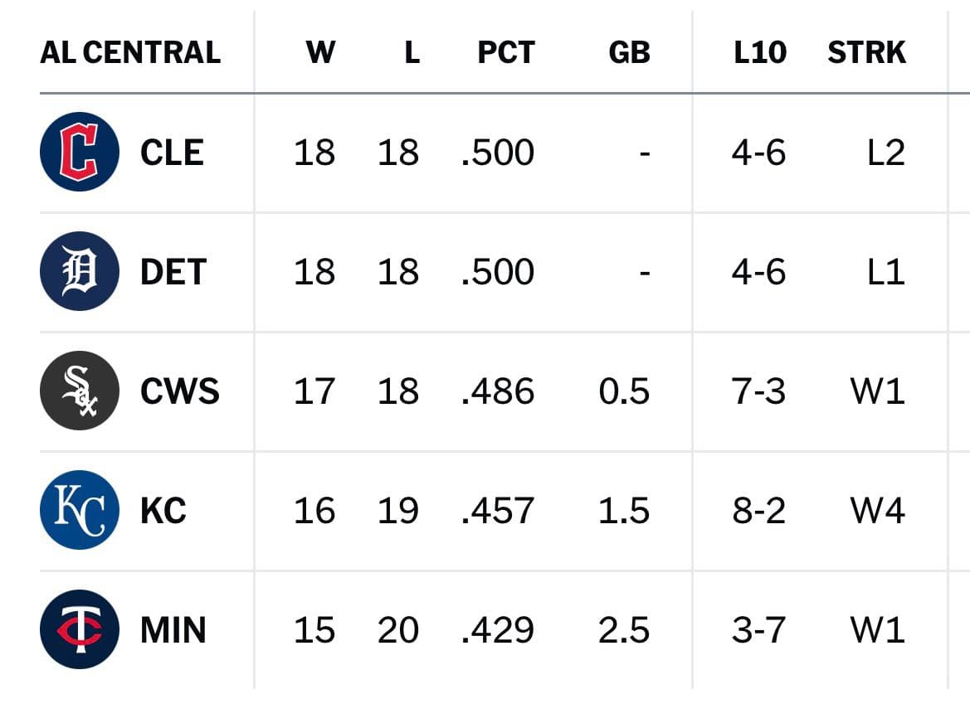
Task: Open the DET team link
Action: pos(173,272)
